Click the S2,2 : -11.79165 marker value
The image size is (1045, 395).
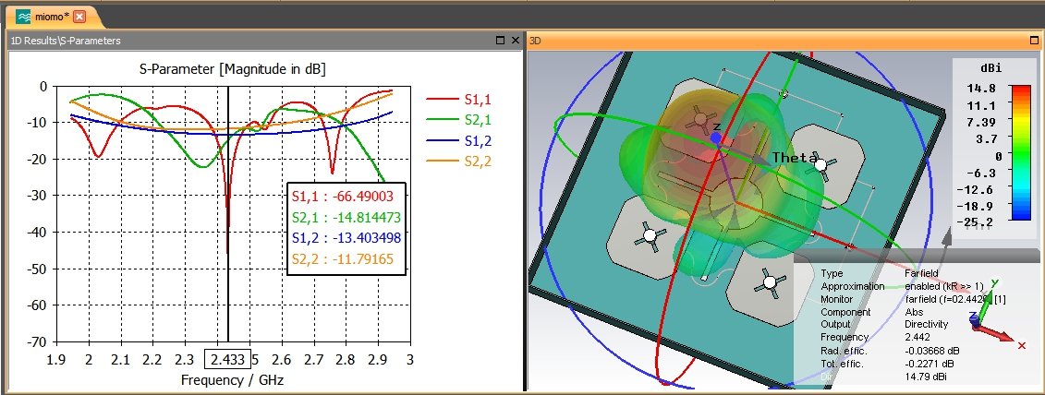click(343, 259)
